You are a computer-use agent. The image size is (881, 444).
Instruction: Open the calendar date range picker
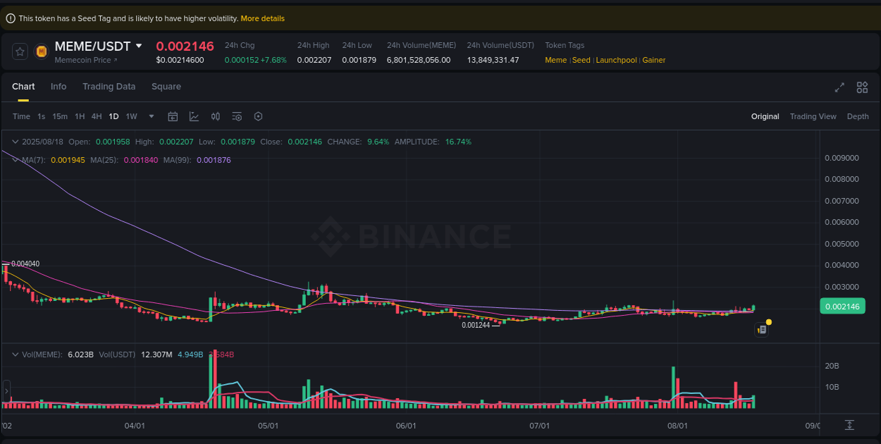click(173, 116)
